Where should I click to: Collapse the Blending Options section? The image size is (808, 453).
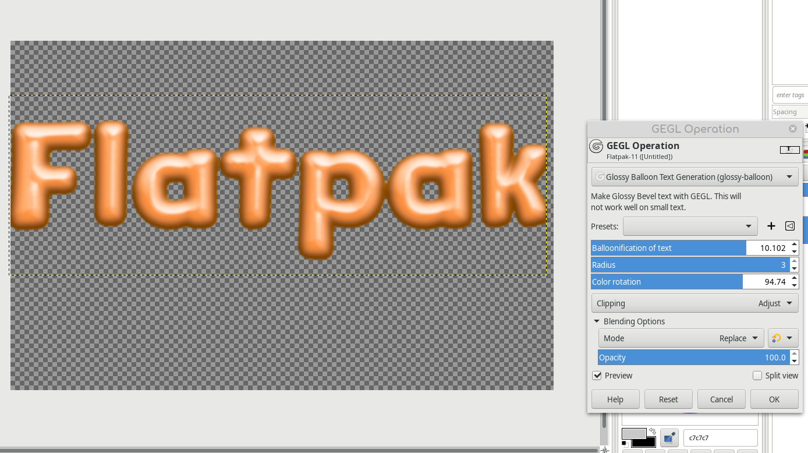pos(597,321)
